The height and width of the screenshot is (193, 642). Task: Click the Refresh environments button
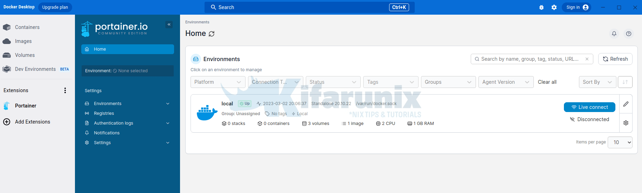[x=615, y=59]
